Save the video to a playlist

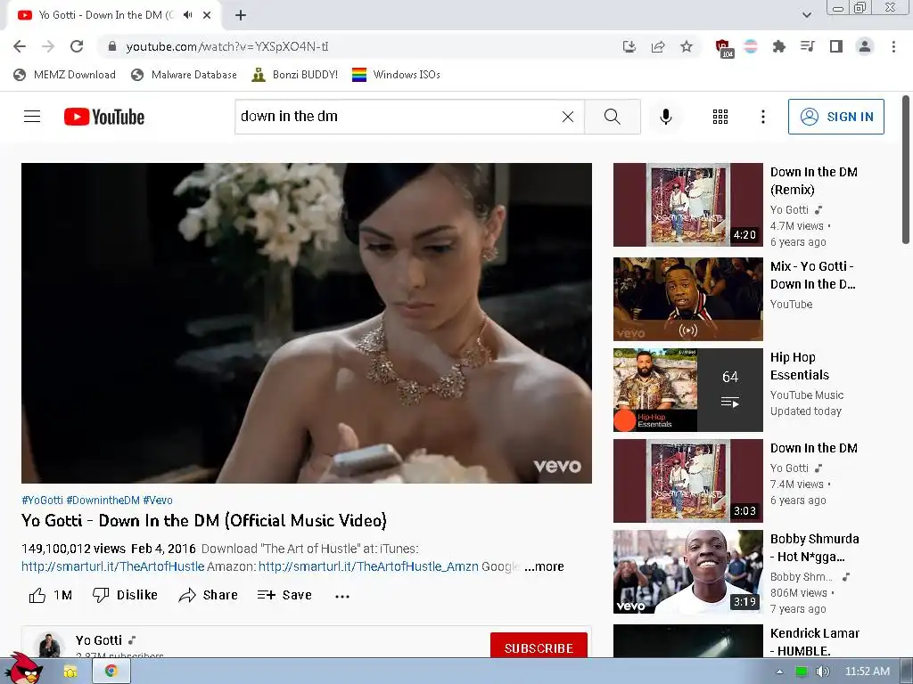[x=284, y=595]
